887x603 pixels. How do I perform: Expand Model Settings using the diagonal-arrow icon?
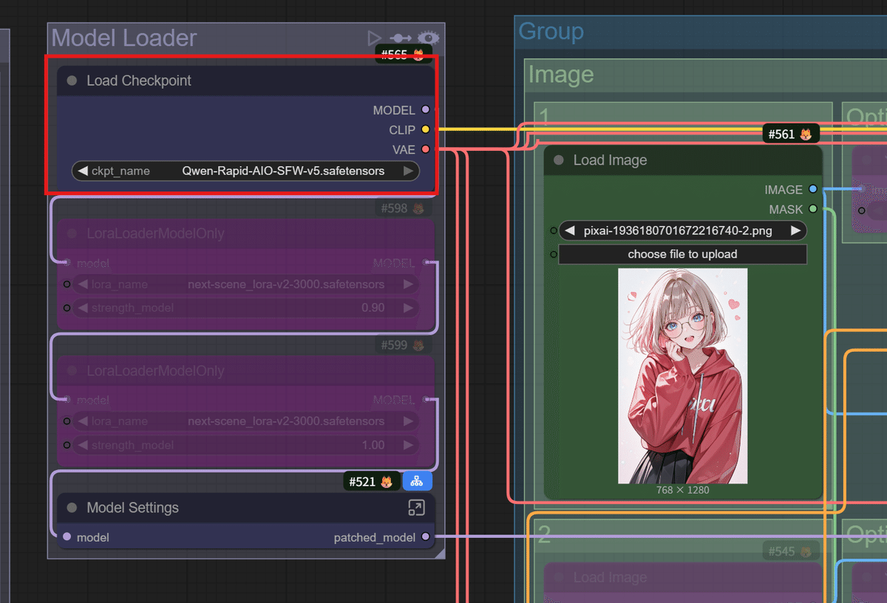click(416, 508)
